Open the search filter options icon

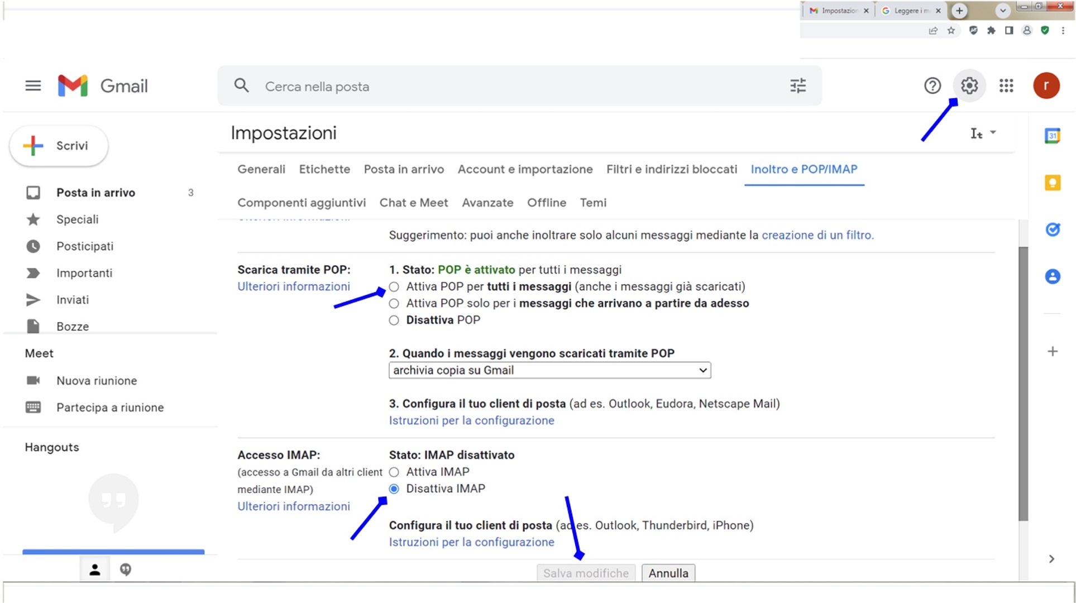point(797,86)
